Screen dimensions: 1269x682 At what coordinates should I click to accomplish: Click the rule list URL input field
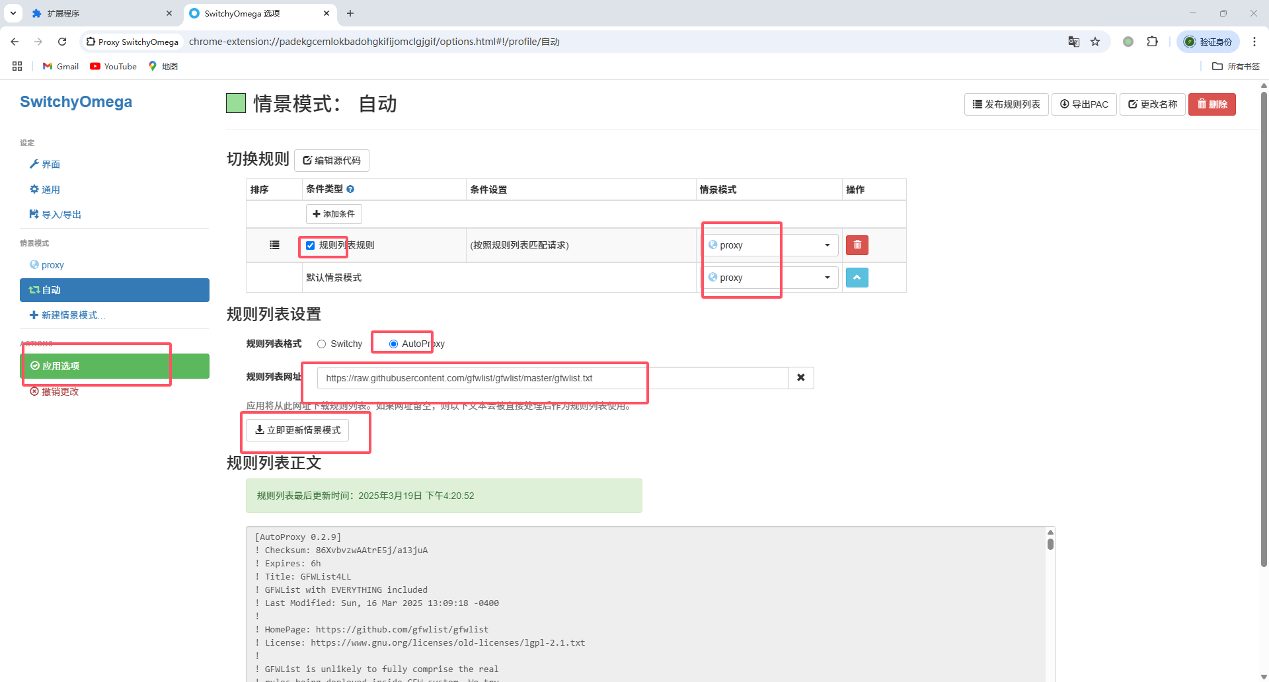click(x=552, y=378)
